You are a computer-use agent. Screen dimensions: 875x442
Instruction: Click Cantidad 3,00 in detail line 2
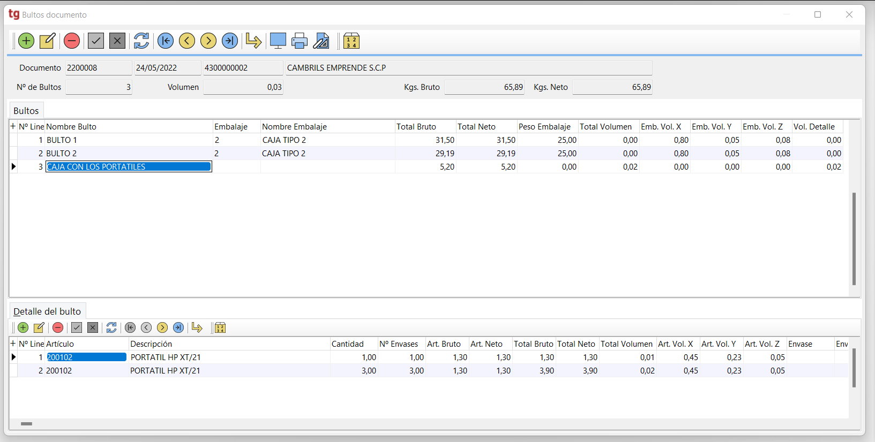coord(354,371)
